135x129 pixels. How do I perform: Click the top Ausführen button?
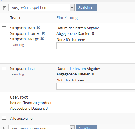point(86,7)
